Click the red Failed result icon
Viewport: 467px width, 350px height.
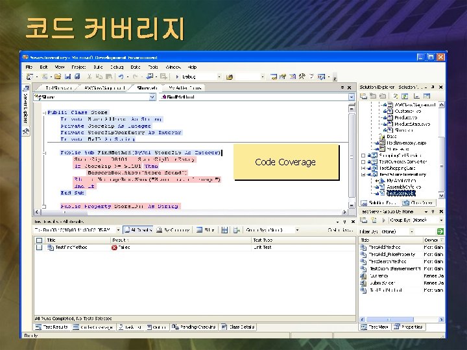[x=114, y=248]
